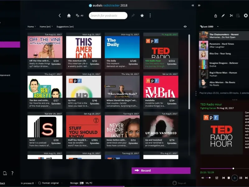The height and width of the screenshot is (187, 249).
Task: Open the three-dot options menu
Action: click(x=150, y=15)
